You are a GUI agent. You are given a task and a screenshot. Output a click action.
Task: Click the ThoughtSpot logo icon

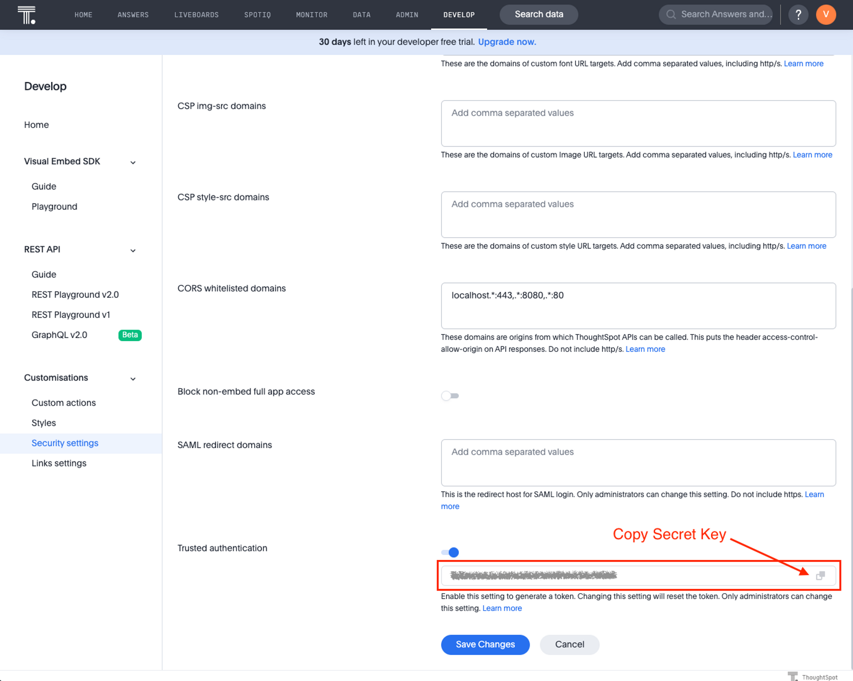(26, 15)
